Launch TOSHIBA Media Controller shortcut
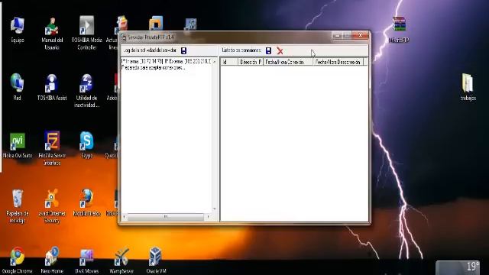 (x=86, y=33)
